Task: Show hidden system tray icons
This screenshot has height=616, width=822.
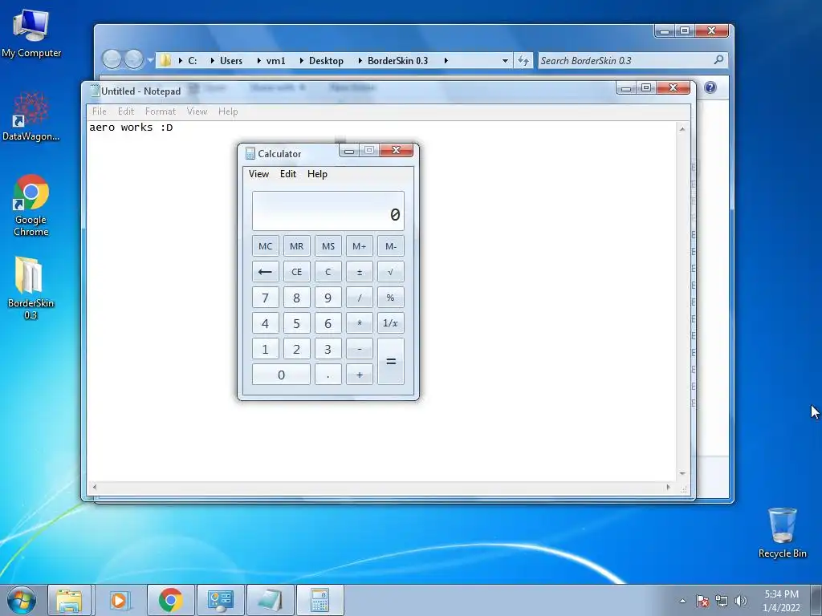Action: coord(682,601)
